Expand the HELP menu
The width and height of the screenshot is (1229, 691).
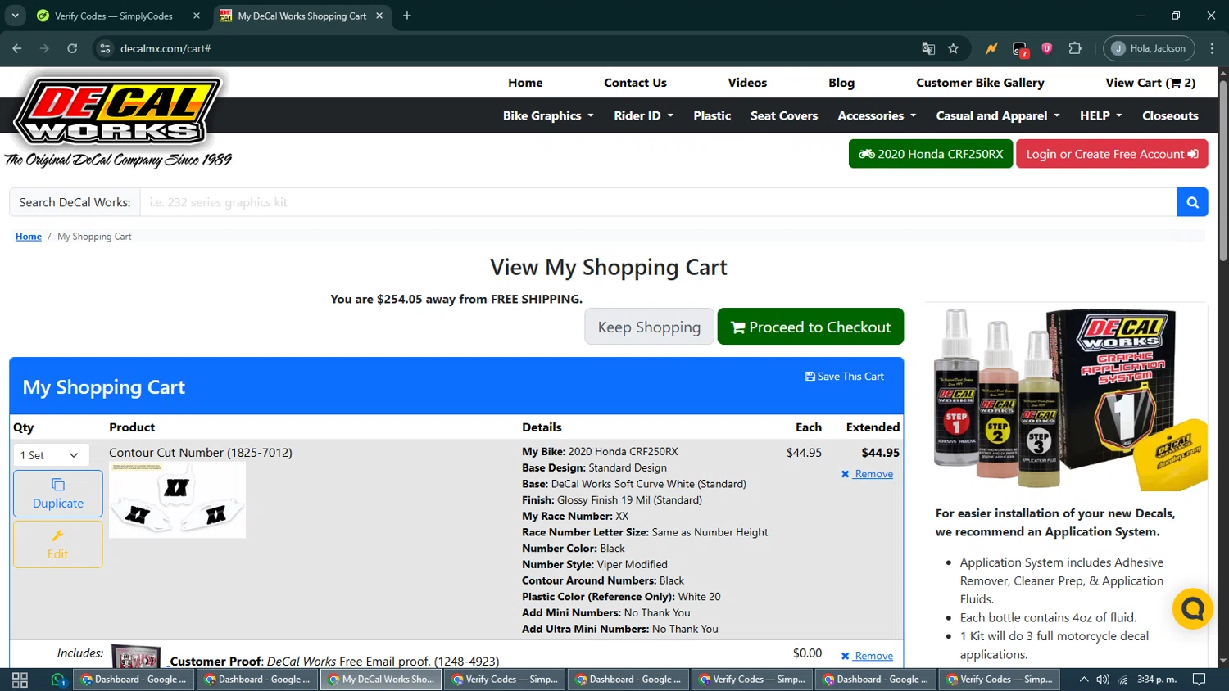point(1100,115)
